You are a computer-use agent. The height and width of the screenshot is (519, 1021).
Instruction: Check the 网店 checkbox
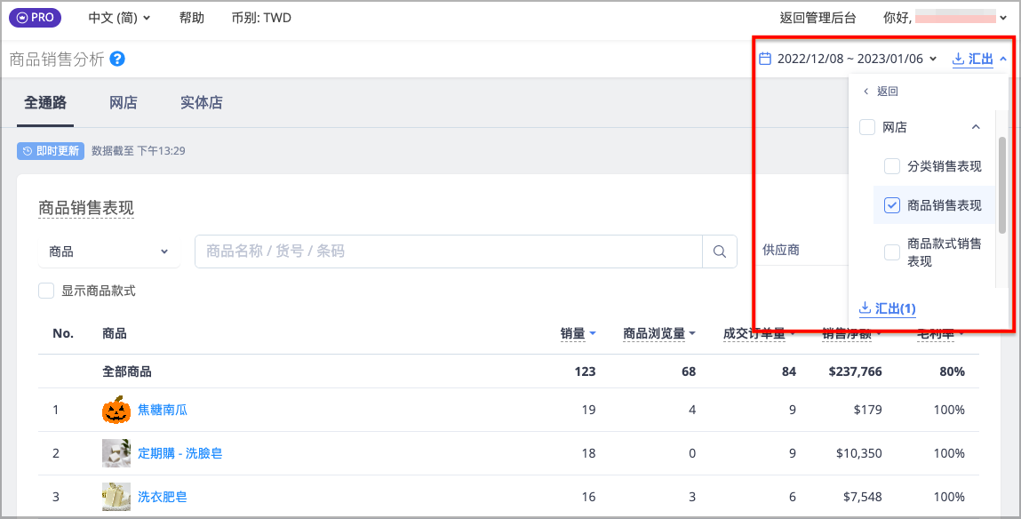(x=867, y=127)
